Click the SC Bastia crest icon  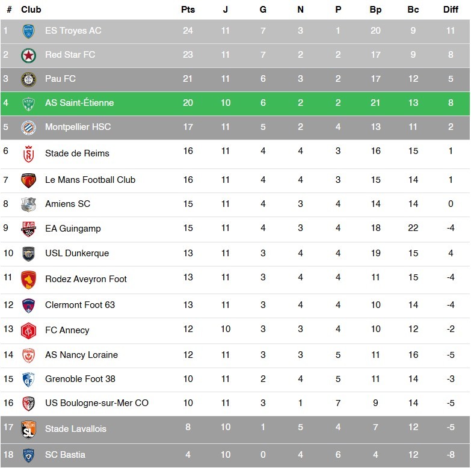(28, 455)
